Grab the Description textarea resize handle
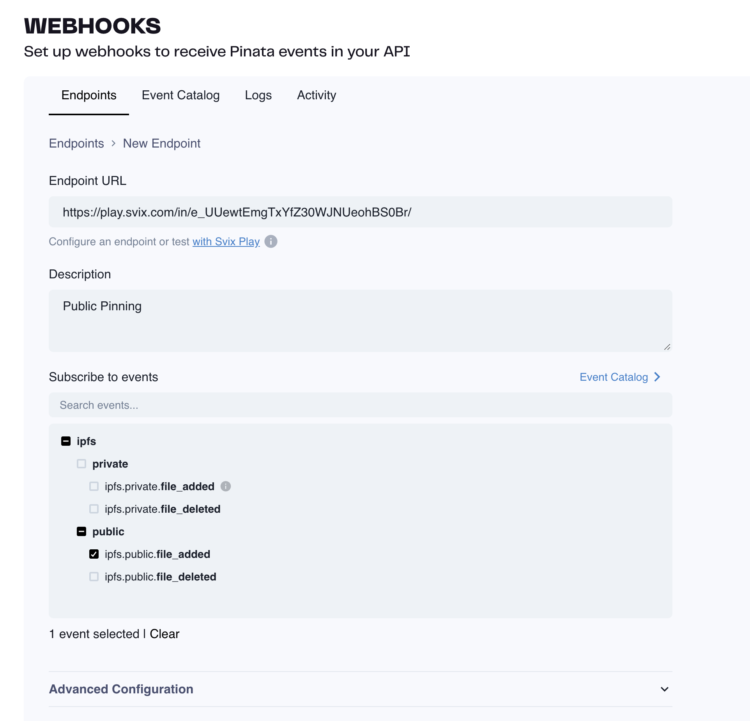The height and width of the screenshot is (721, 750). [x=667, y=347]
